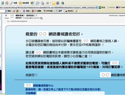Click the orange icon after the eraser
Image resolution: width=125 pixels, height=95 pixels.
[x=17, y=11]
